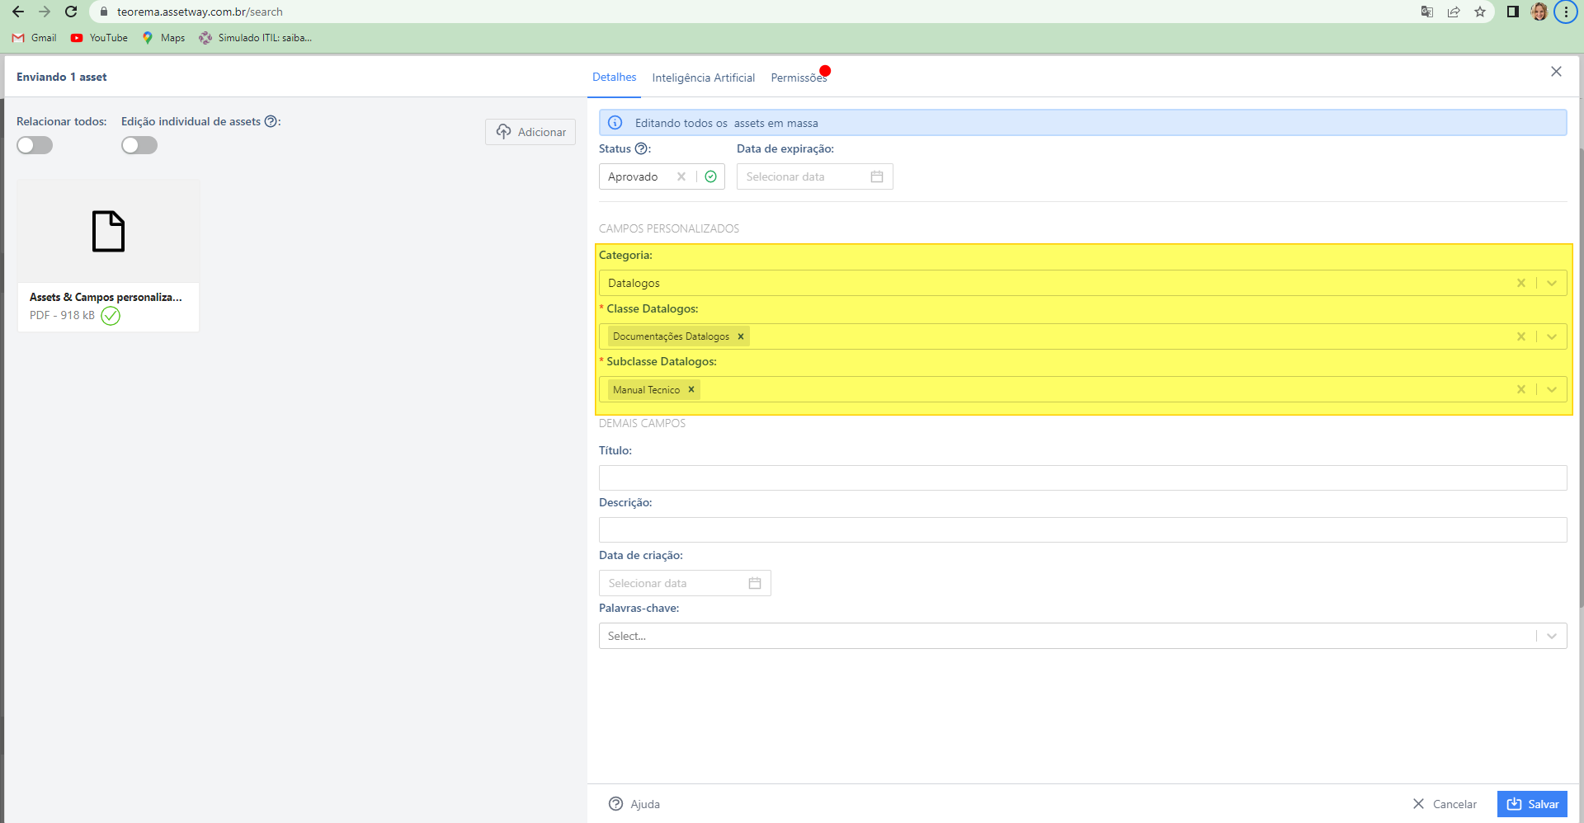
Task: Click the Salvar button
Action: point(1532,804)
